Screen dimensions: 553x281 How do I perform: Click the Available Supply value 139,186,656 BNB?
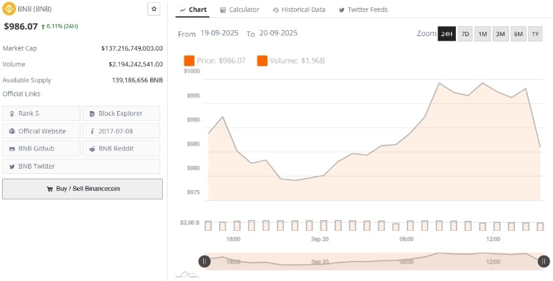pos(137,80)
